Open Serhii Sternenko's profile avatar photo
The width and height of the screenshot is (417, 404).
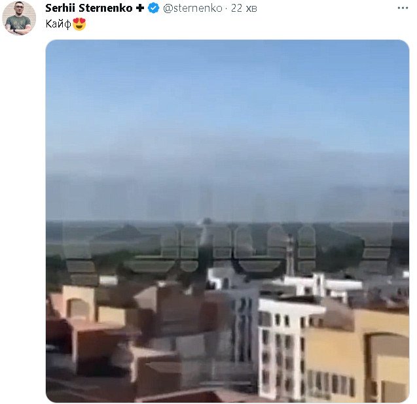(19, 18)
